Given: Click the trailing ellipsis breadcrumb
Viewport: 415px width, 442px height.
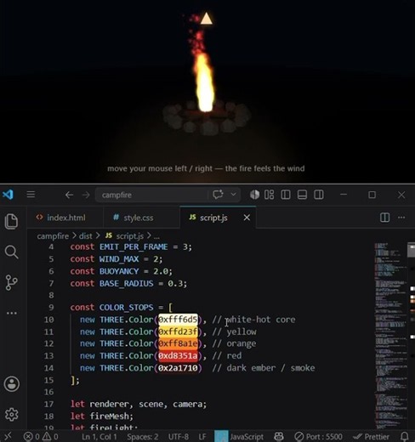Looking at the screenshot, I should click(x=156, y=236).
